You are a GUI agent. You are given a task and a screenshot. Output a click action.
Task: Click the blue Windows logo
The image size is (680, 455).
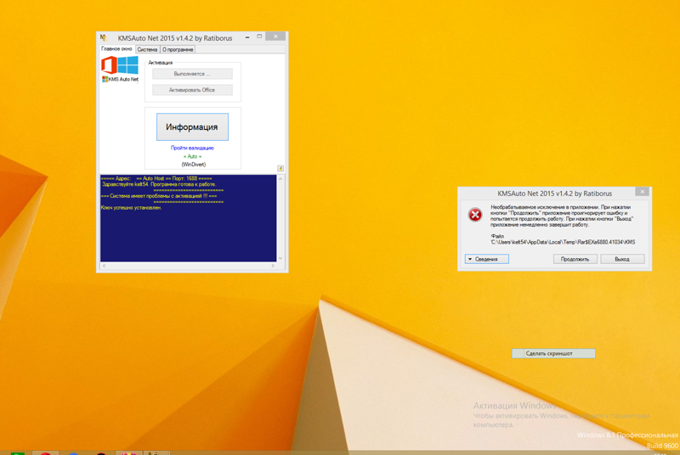[128, 65]
